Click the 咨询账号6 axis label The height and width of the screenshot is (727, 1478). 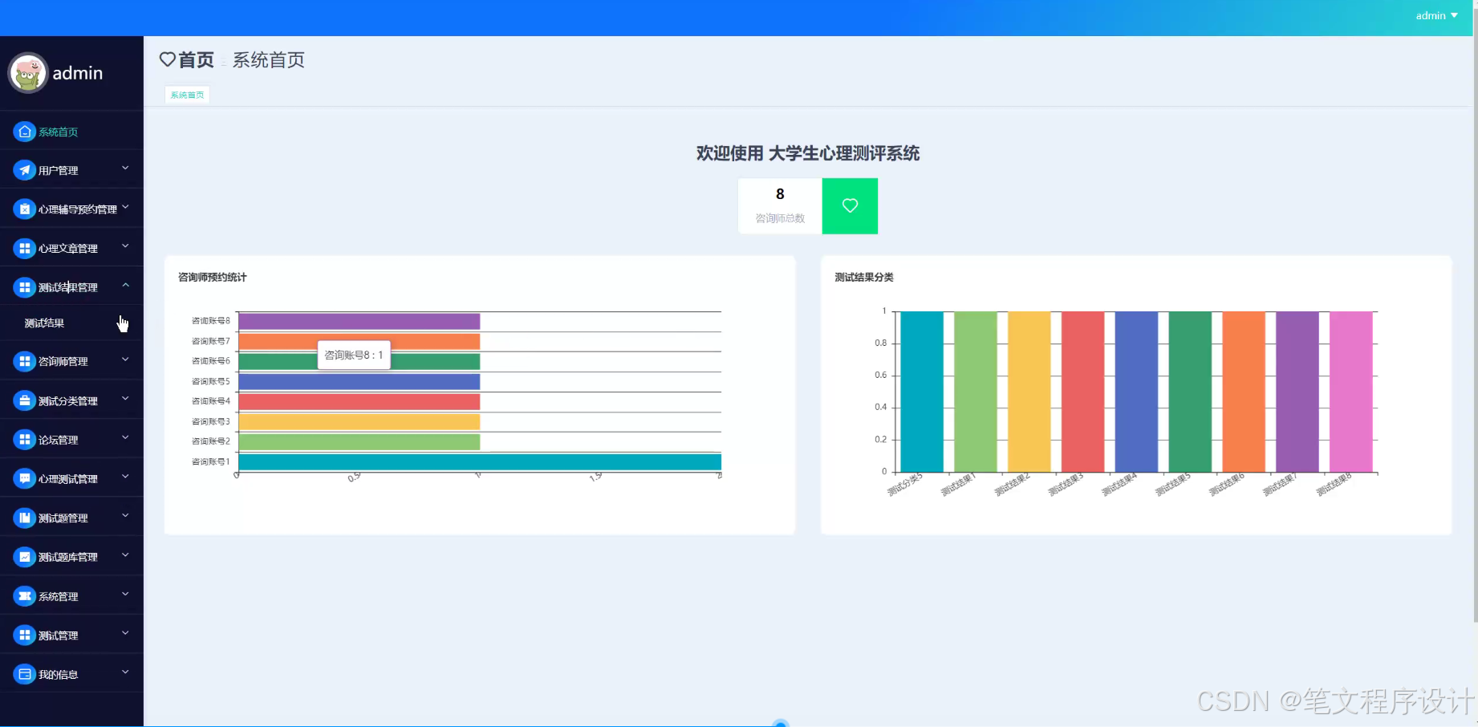210,361
